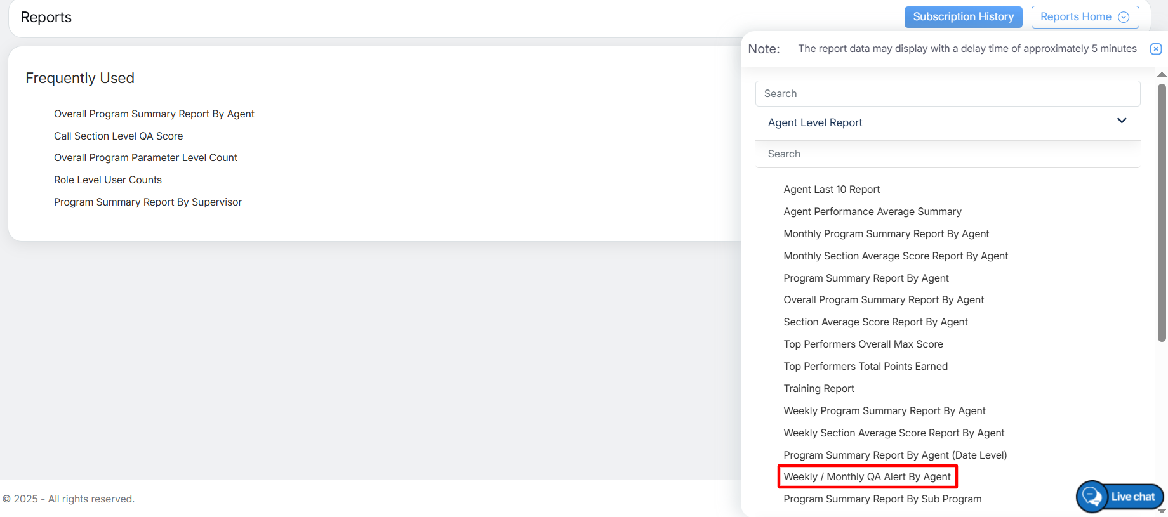This screenshot has height=517, width=1168.
Task: Select Program Summary Report By Sub Program
Action: pos(882,499)
